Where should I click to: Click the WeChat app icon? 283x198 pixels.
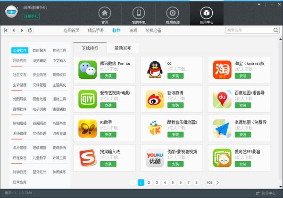[x=88, y=70]
